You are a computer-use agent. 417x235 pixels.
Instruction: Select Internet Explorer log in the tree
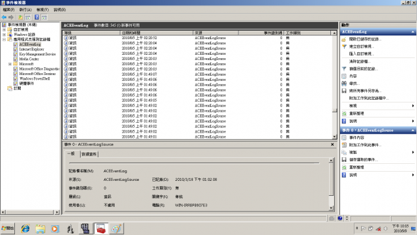[x=31, y=50]
